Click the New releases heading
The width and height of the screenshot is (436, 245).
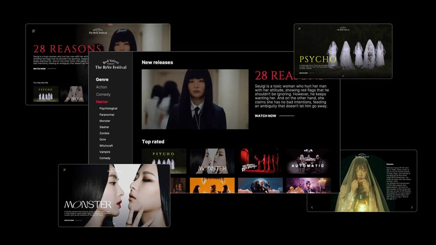tap(157, 62)
